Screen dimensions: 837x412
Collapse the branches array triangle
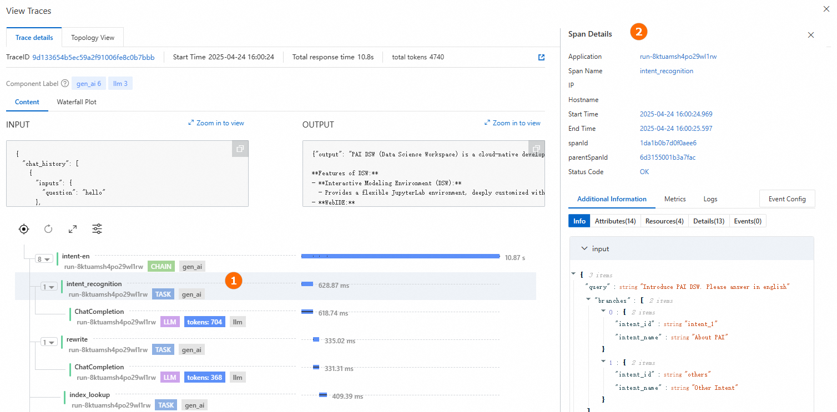point(588,299)
